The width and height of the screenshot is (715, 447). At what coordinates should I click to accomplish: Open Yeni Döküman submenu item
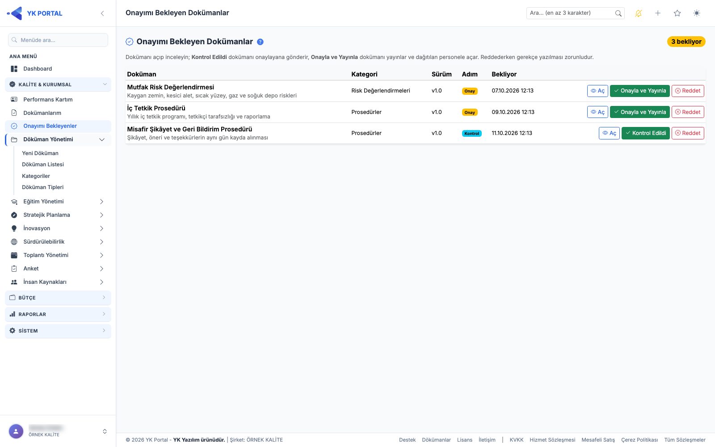[x=40, y=153]
